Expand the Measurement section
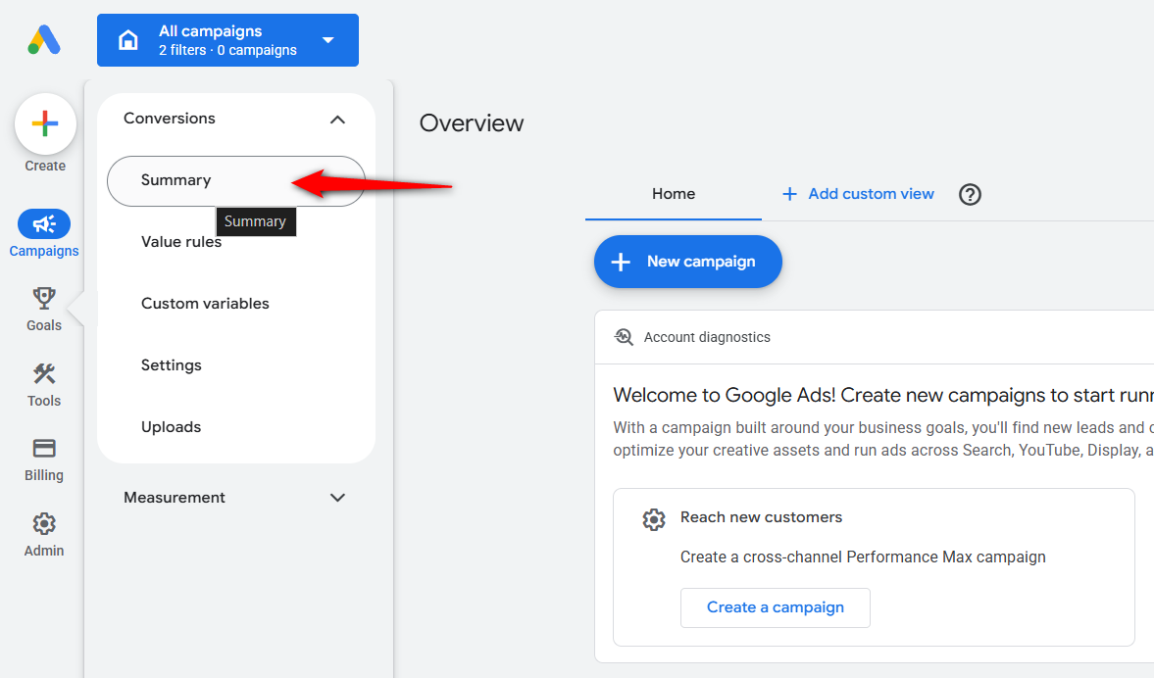The width and height of the screenshot is (1154, 678). click(x=337, y=498)
